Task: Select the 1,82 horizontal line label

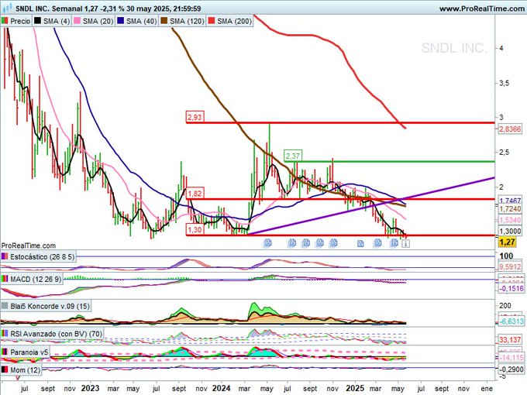Action: 195,194
